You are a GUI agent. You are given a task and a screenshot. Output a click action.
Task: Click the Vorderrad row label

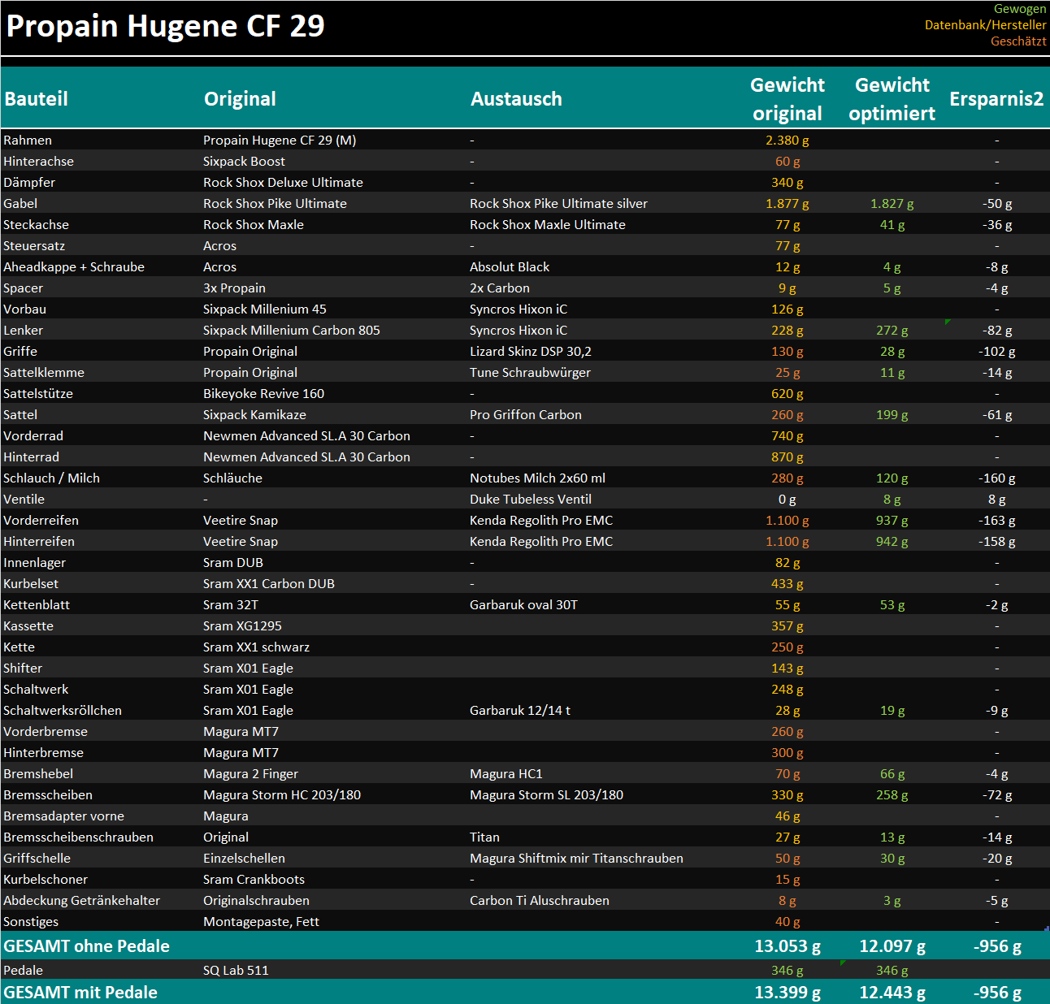[33, 436]
